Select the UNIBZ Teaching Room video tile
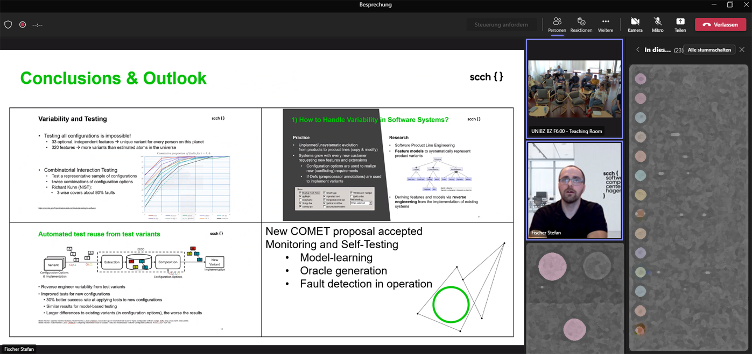The image size is (752, 354). [574, 89]
